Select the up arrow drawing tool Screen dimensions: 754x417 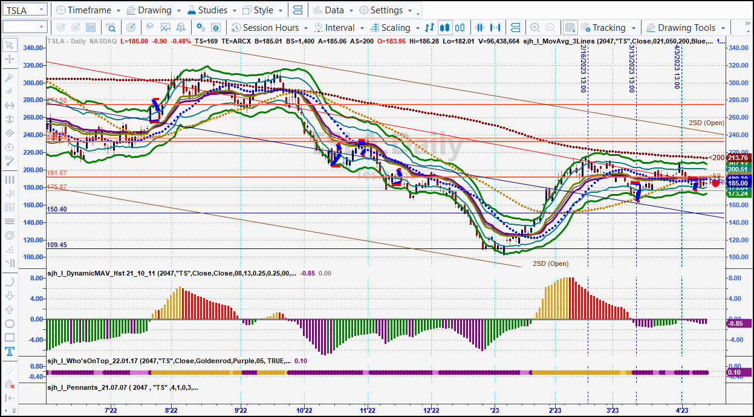point(9,309)
